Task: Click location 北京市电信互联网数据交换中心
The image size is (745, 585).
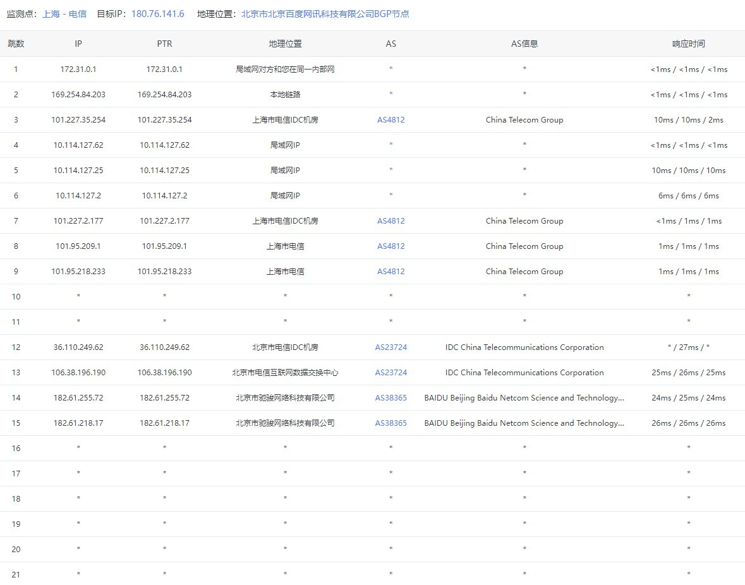Action: (x=285, y=372)
